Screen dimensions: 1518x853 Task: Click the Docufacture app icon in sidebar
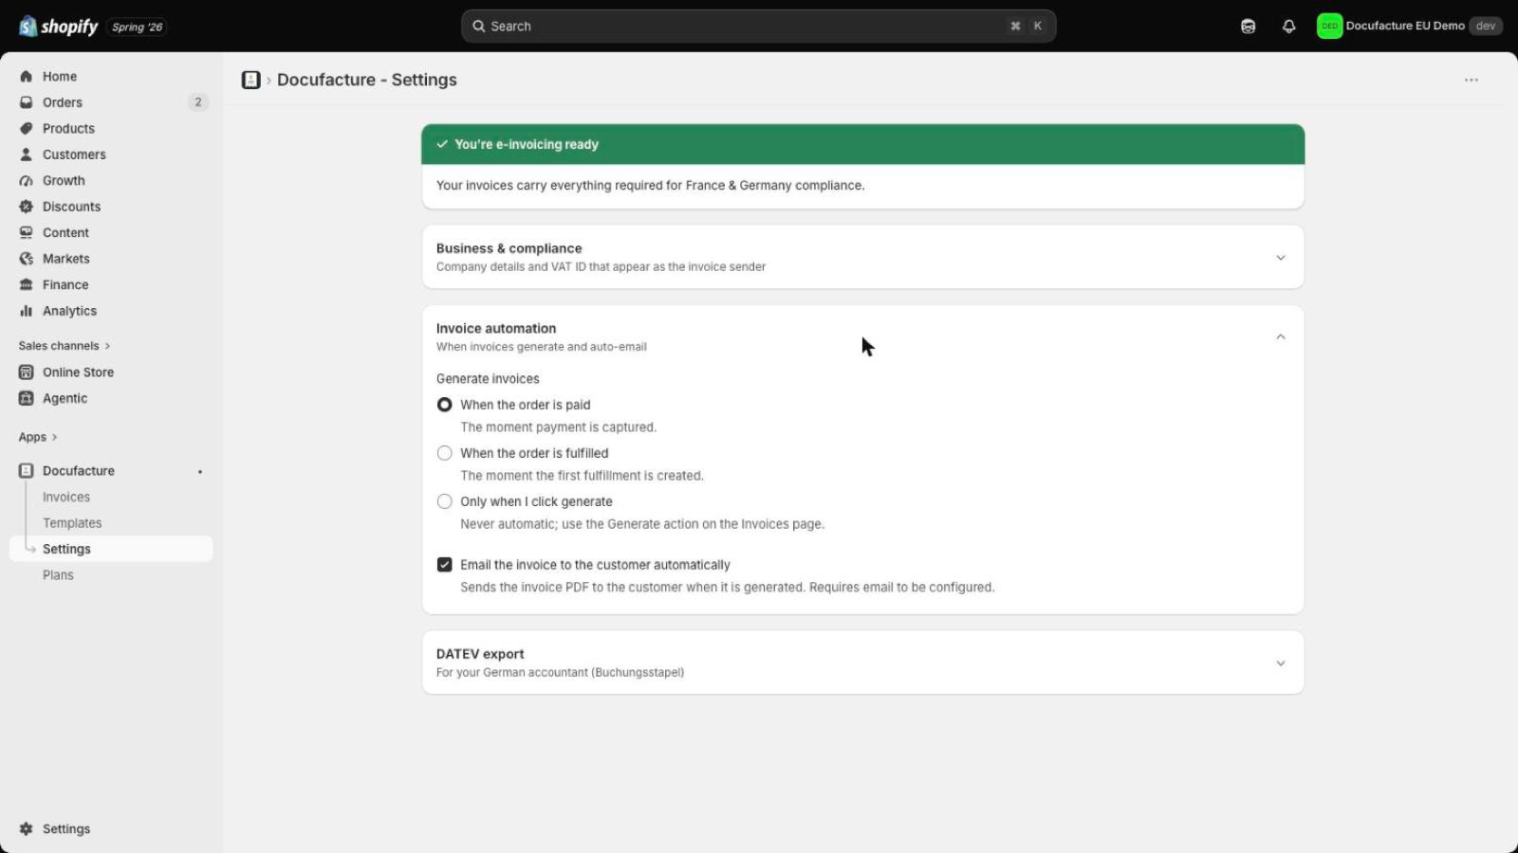(27, 471)
